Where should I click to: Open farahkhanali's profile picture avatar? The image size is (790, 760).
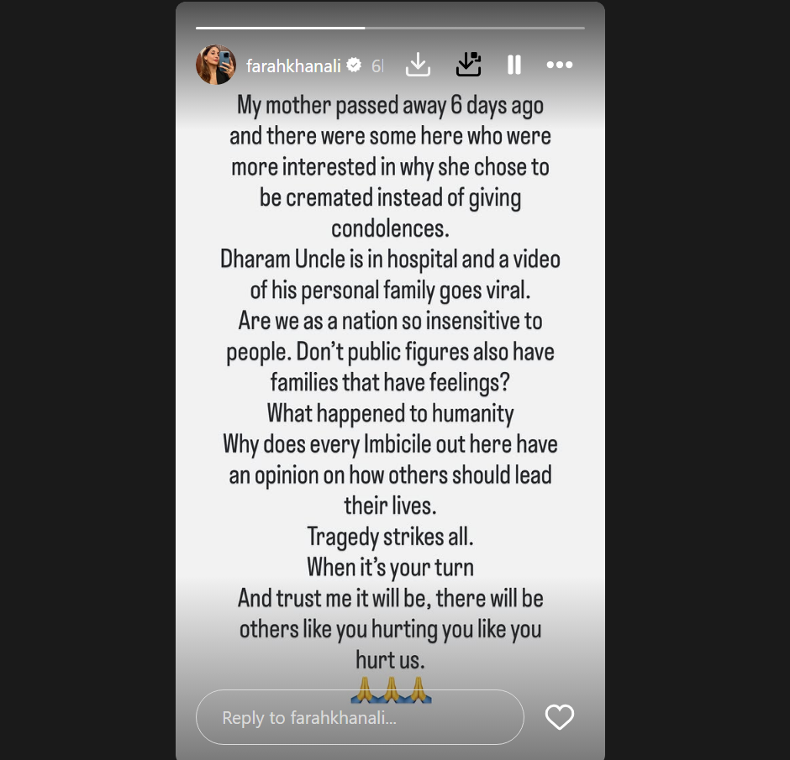point(216,65)
